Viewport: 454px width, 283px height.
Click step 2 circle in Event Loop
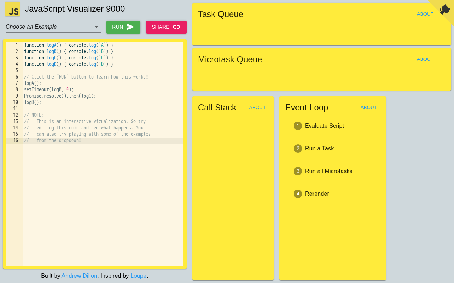click(x=298, y=149)
